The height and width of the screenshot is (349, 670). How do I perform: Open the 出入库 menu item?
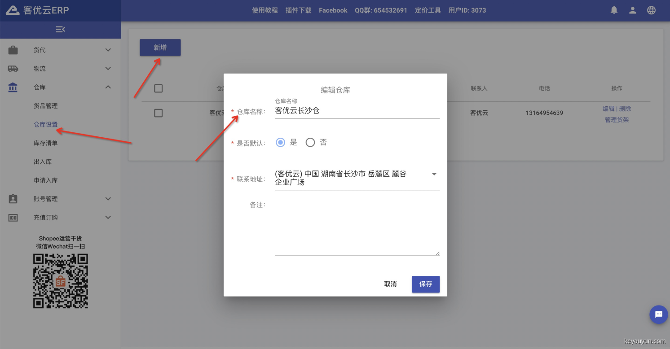43,161
